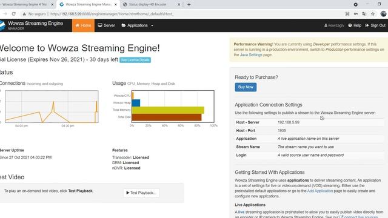Screen dimensions: 388x218
Task: Click the Performance Warning heading text
Action: tap(253, 44)
